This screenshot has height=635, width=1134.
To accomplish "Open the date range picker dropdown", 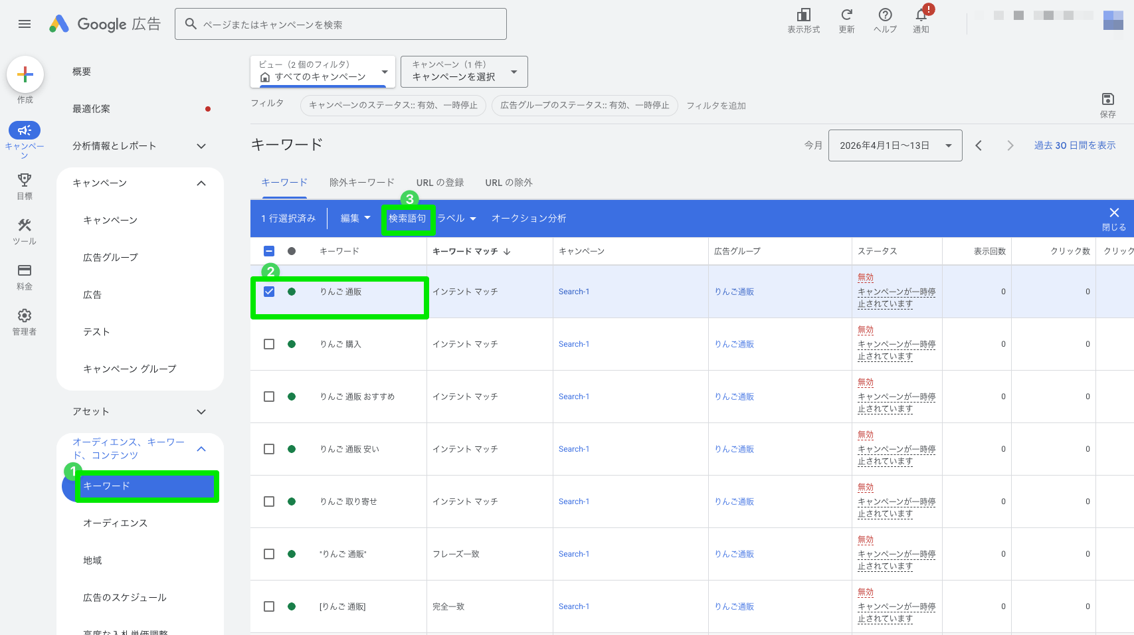I will tap(896, 145).
